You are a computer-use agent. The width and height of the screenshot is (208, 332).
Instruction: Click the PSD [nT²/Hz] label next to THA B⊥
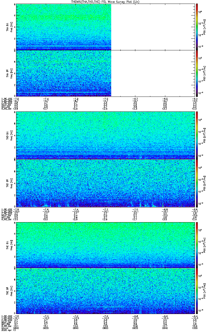click(205, 27)
